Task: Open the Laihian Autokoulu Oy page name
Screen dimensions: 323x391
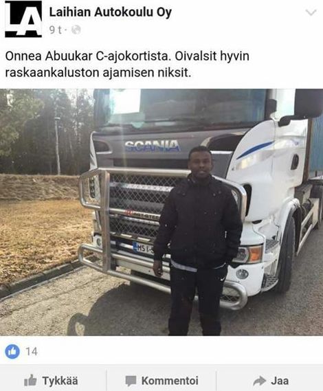Action: click(x=111, y=12)
